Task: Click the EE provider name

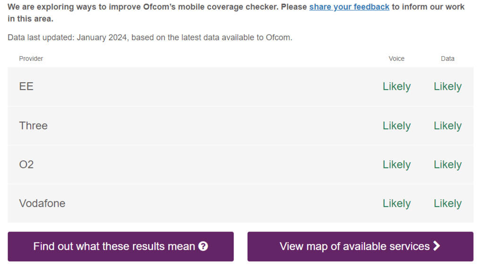Action: click(x=26, y=86)
